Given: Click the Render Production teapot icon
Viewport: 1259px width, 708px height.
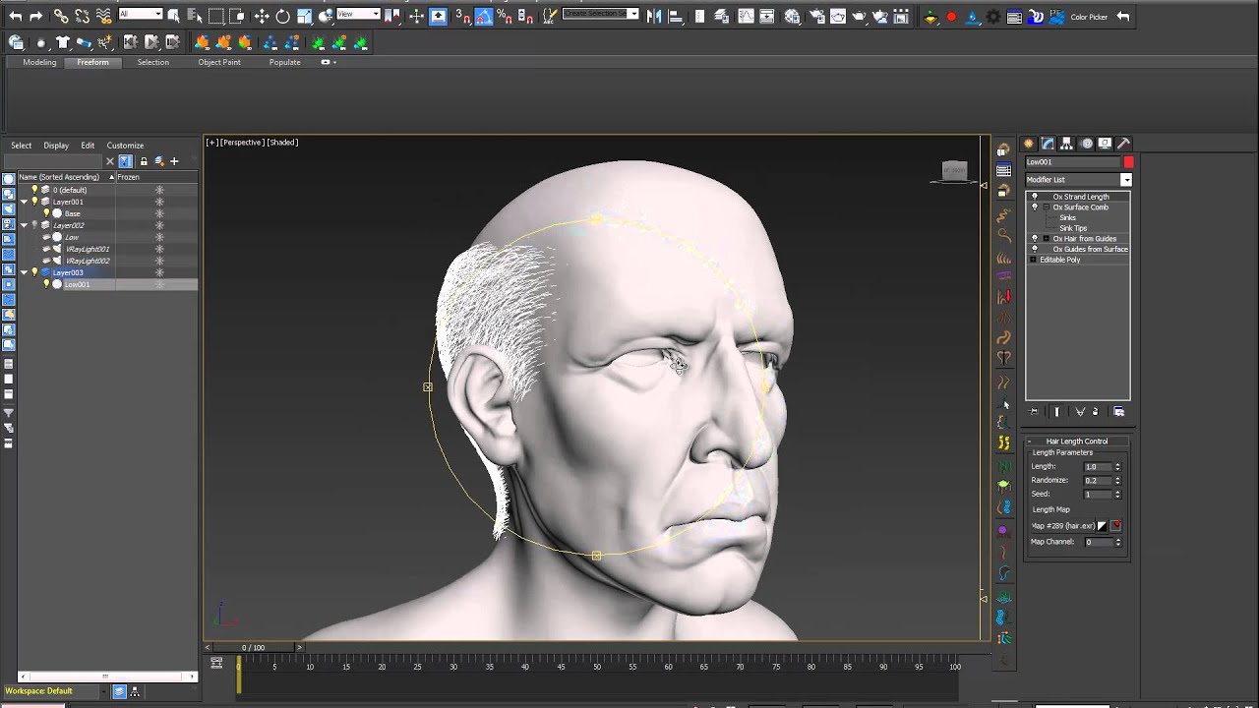Looking at the screenshot, I should tap(859, 17).
